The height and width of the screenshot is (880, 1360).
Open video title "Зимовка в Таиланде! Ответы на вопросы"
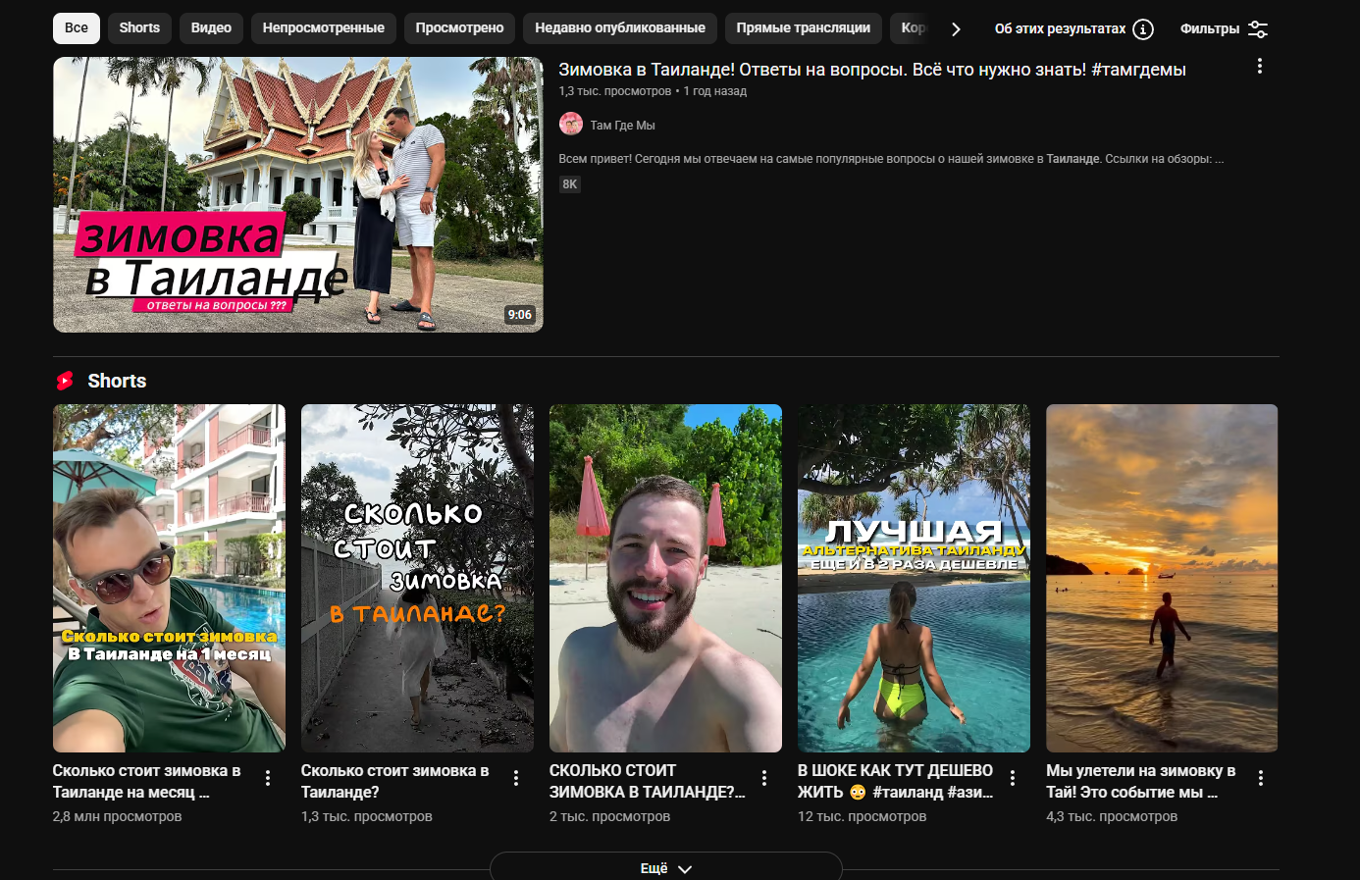(872, 70)
